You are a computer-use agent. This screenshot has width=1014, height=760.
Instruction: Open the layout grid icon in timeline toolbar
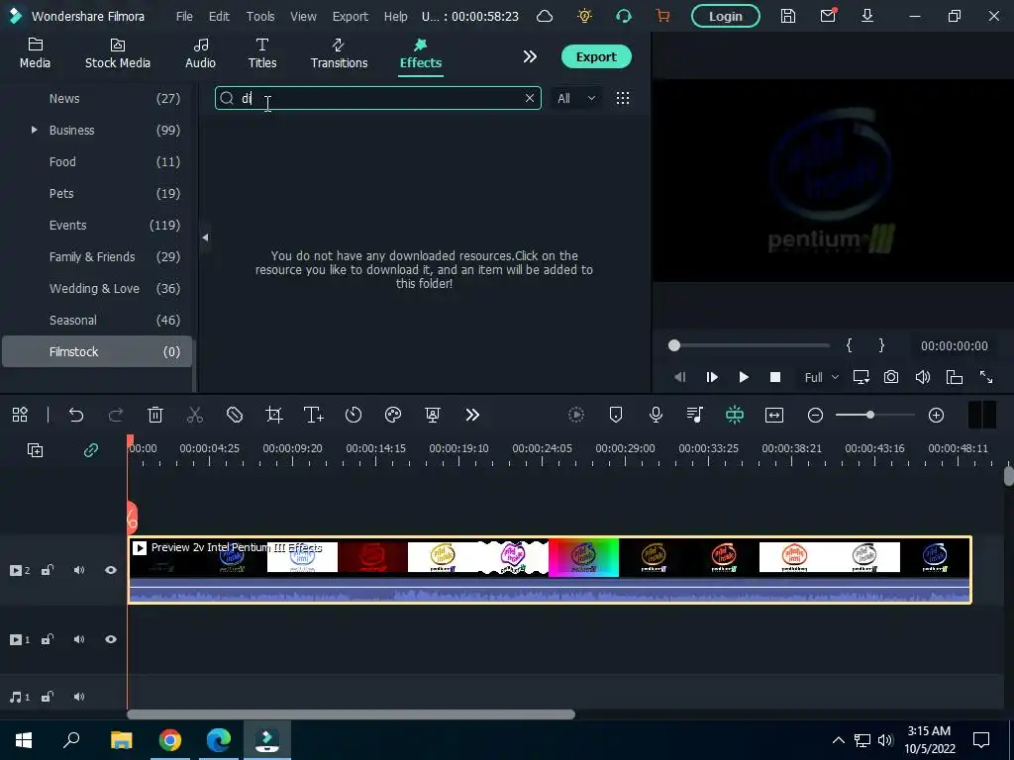pos(20,415)
